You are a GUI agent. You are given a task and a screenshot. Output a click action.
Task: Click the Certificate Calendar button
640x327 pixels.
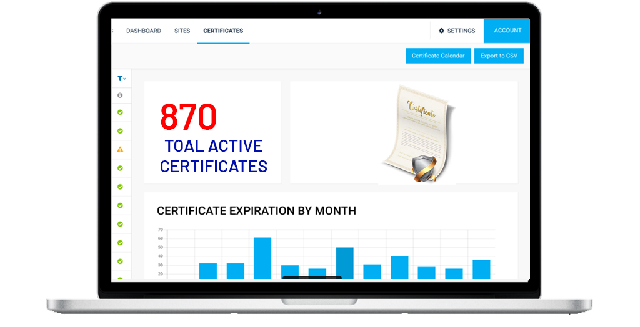tap(438, 56)
